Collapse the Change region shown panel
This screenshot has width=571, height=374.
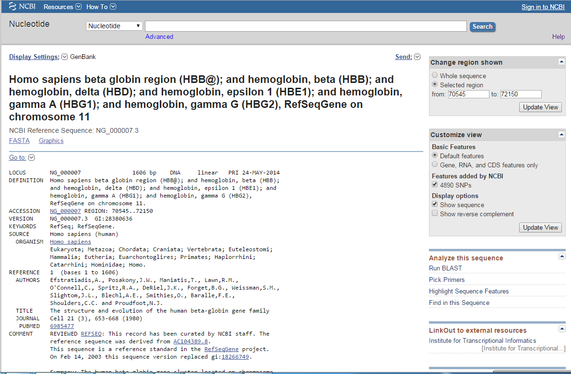(561, 62)
